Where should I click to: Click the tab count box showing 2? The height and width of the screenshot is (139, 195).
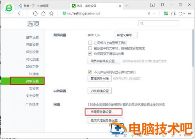click(x=152, y=5)
